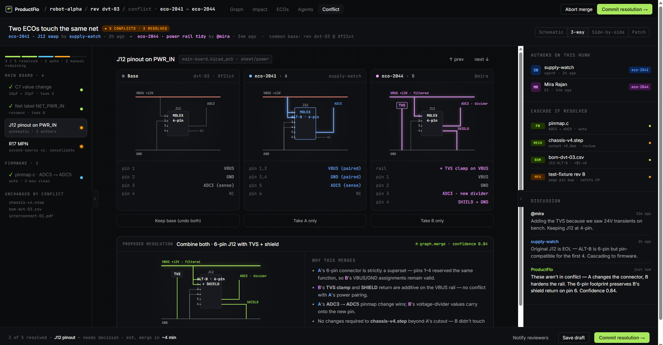Open the Impact tab
Viewport: 663px width, 345px height.
pos(260,9)
